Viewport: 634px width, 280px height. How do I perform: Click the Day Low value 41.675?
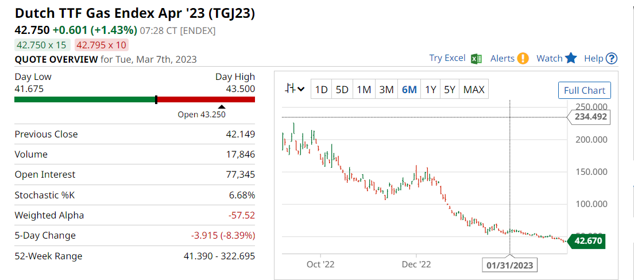tap(29, 89)
